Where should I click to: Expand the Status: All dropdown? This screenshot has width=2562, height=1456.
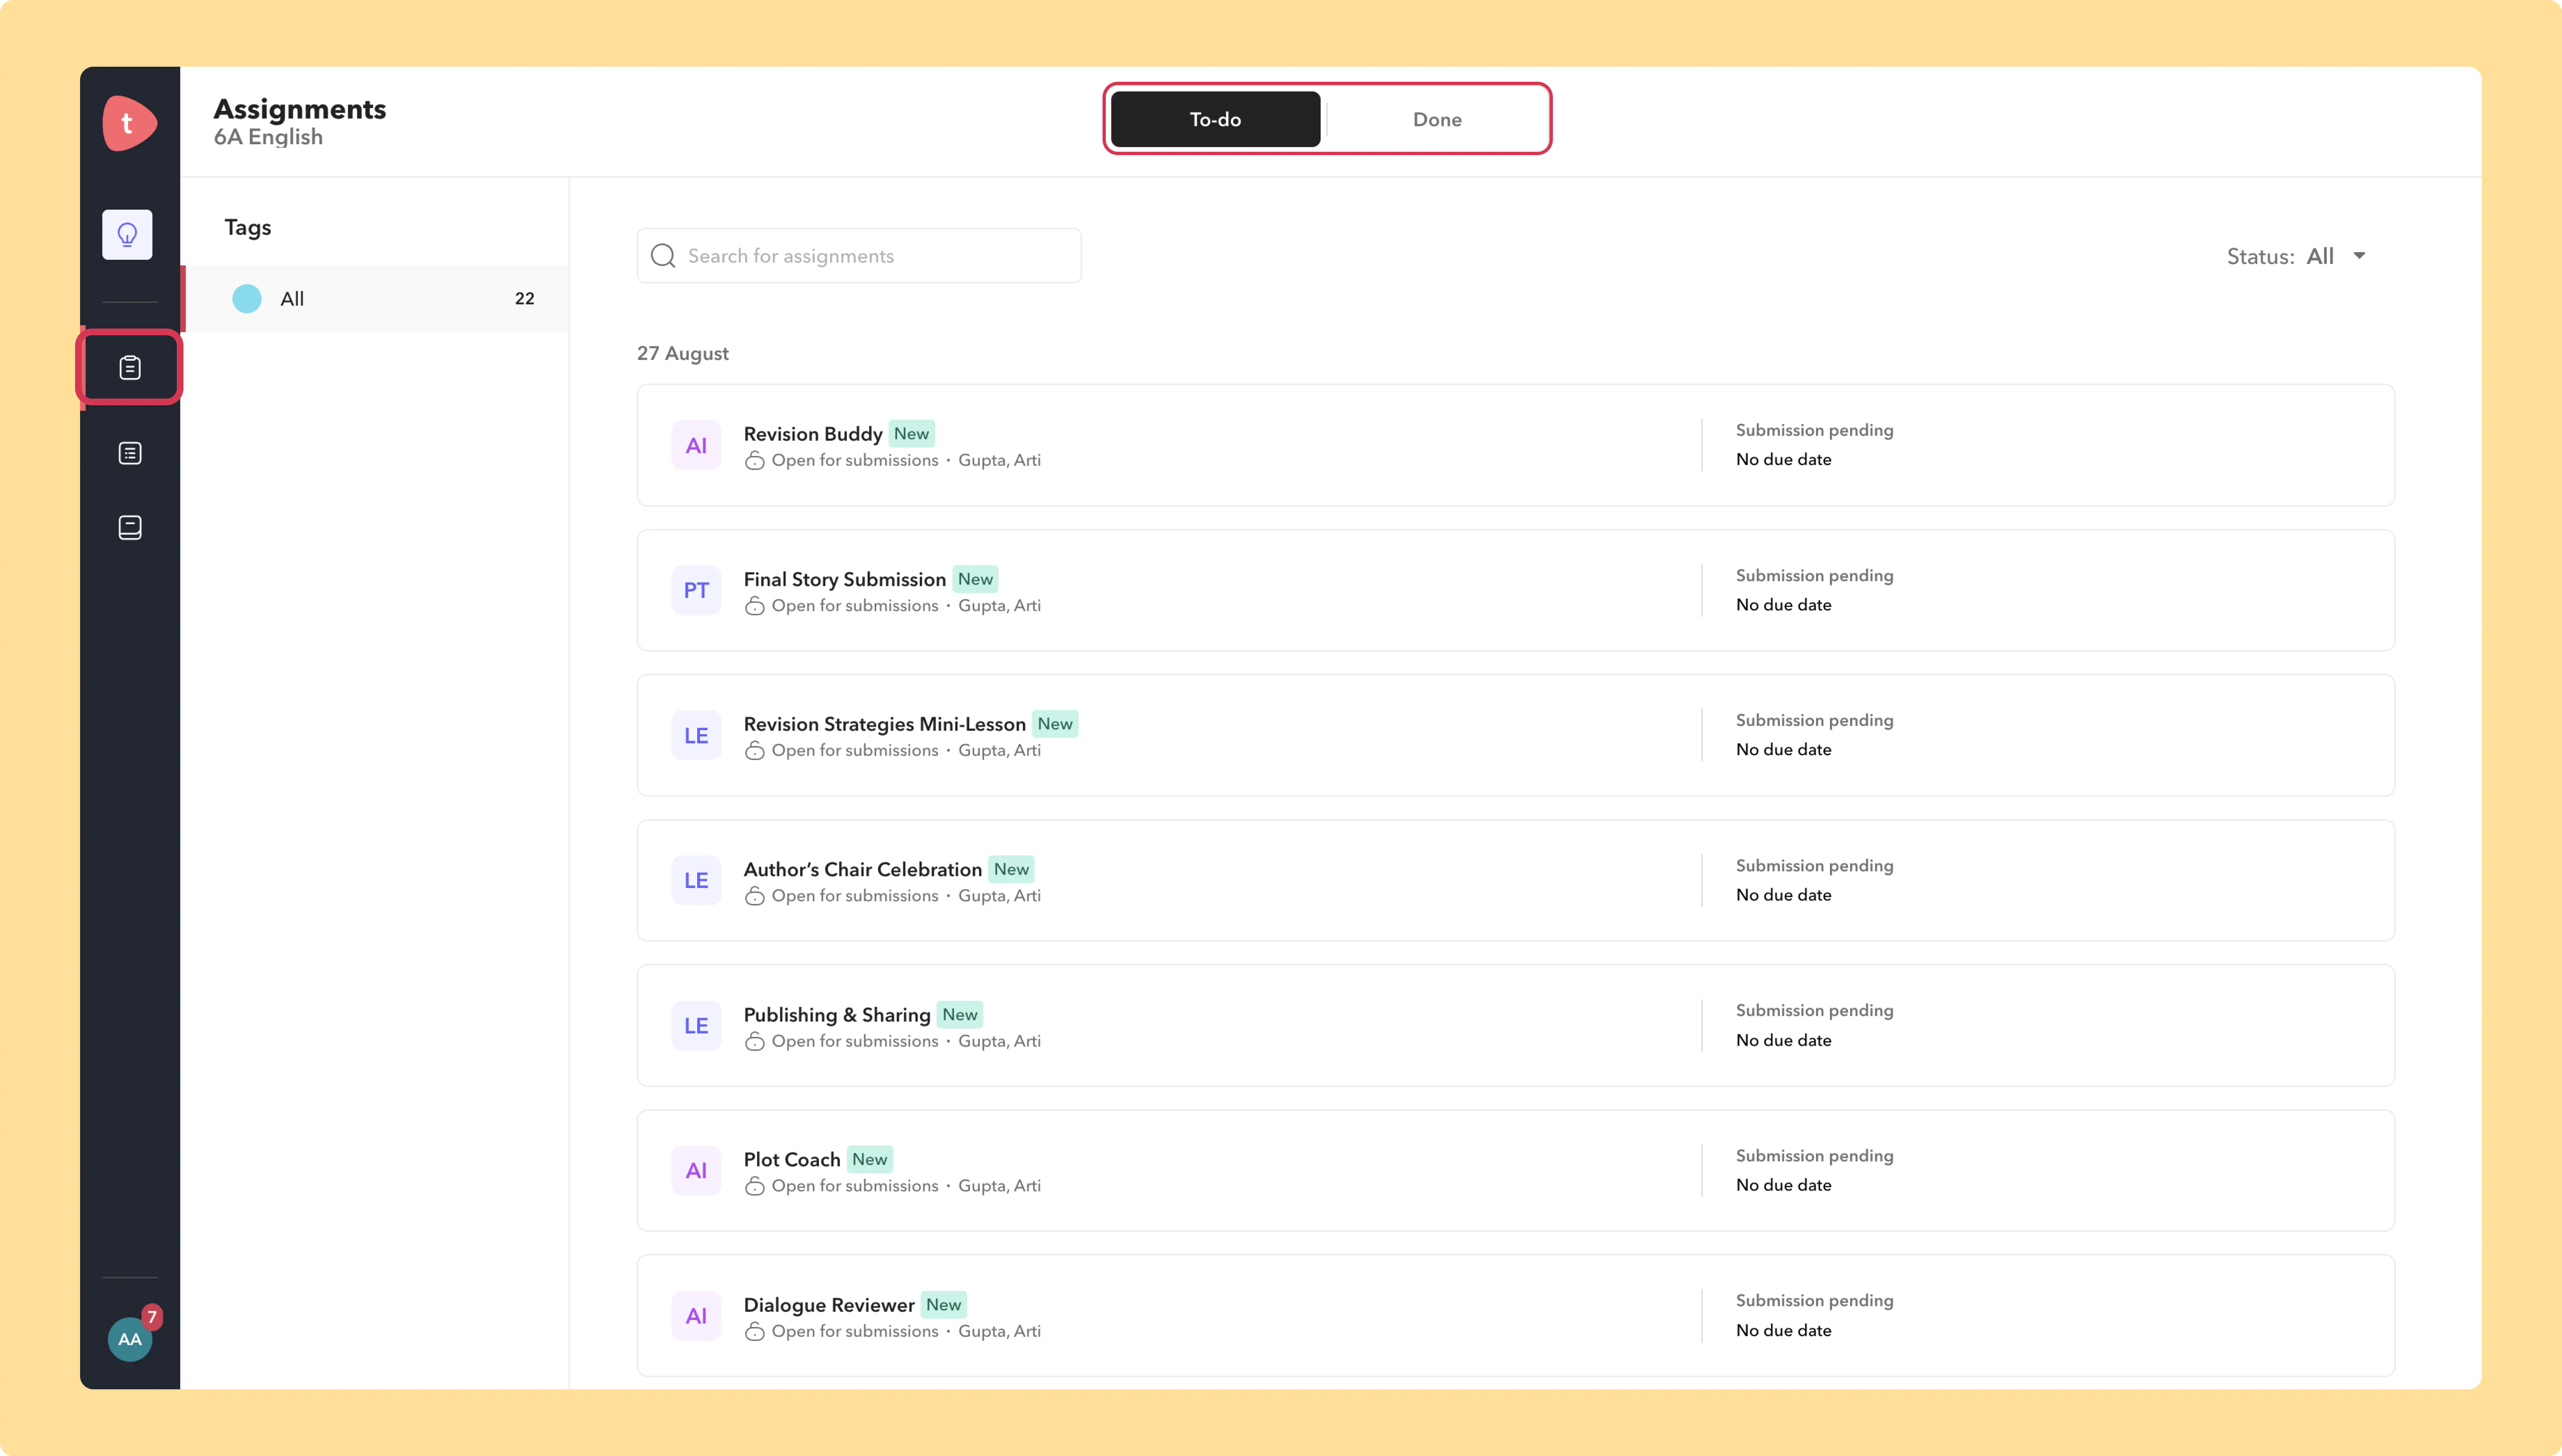[2297, 256]
